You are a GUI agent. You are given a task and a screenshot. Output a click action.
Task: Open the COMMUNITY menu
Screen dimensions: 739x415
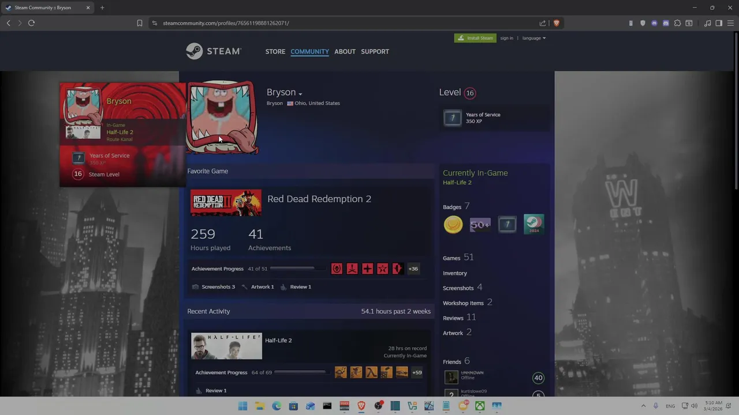(309, 51)
